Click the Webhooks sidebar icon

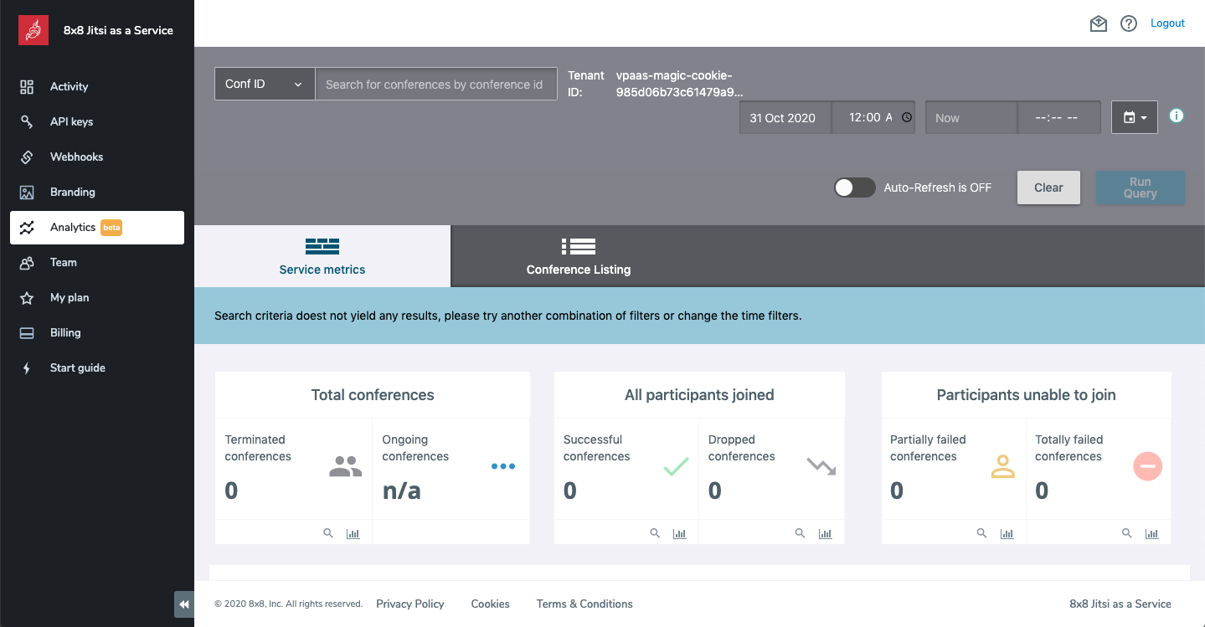point(27,157)
